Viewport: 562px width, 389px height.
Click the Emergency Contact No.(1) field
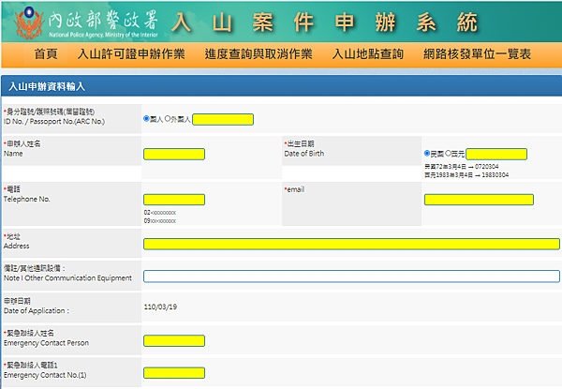click(x=174, y=373)
